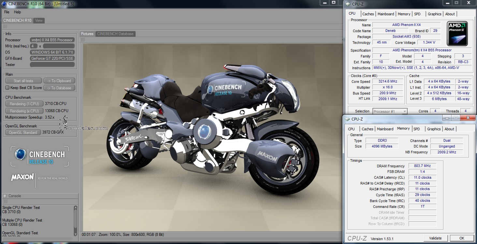Click the status bar time 00:01:07

(89, 234)
